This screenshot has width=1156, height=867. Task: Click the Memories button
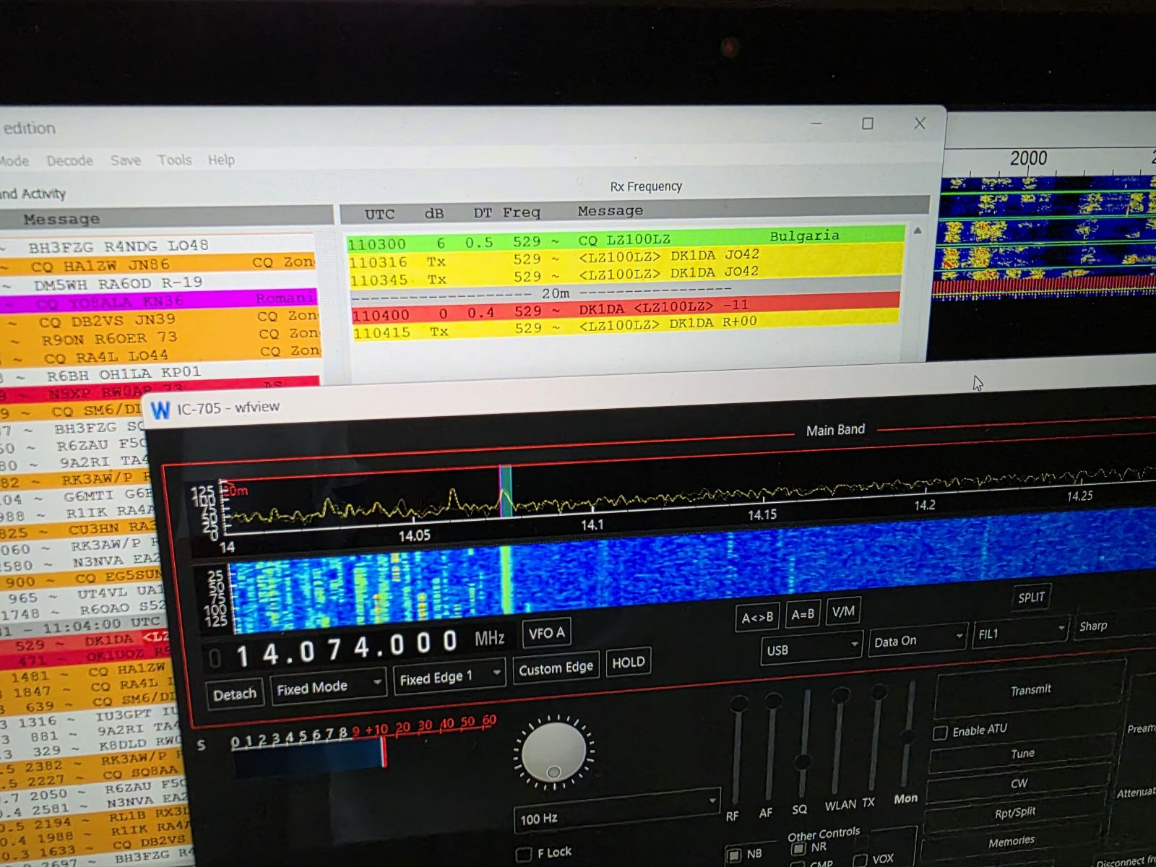click(x=1011, y=841)
